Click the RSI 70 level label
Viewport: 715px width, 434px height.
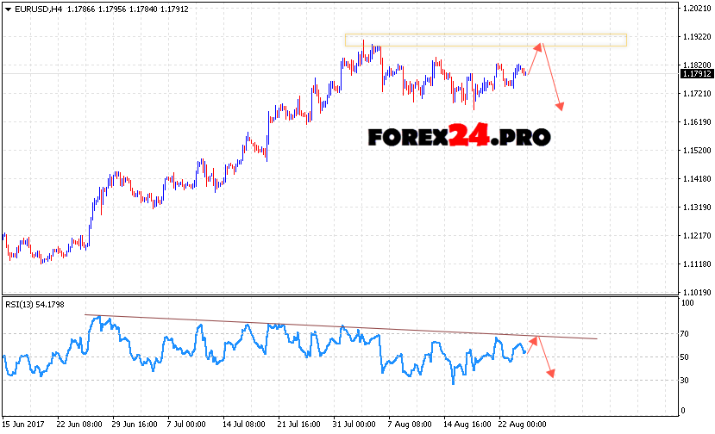point(687,333)
